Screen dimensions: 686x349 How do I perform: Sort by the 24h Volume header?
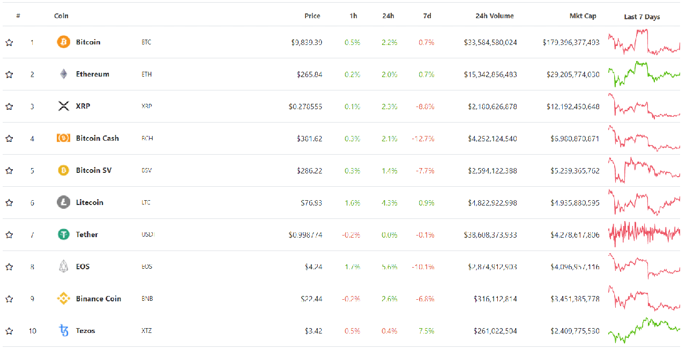495,16
